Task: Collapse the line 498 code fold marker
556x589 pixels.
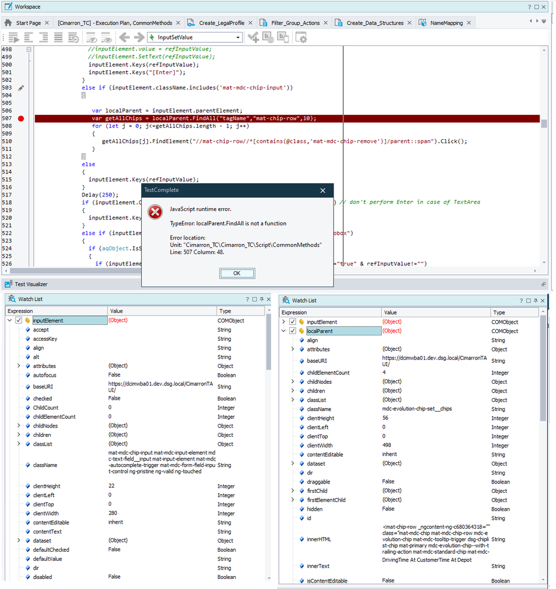Action: pyautogui.click(x=28, y=50)
